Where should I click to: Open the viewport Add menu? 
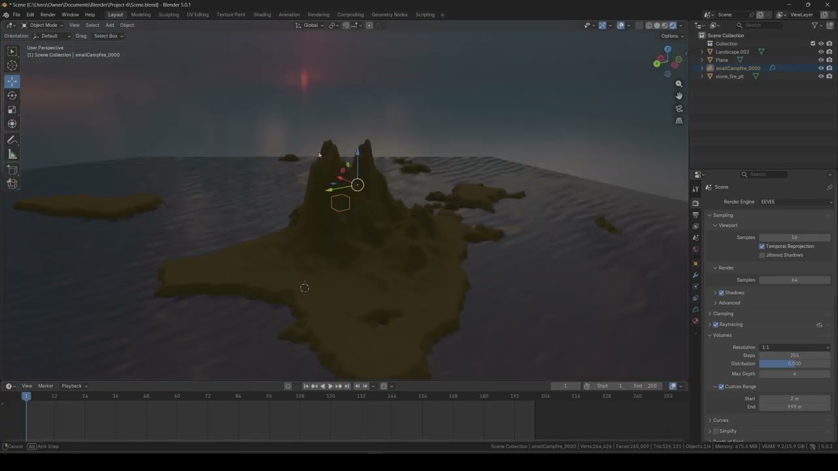pyautogui.click(x=109, y=26)
